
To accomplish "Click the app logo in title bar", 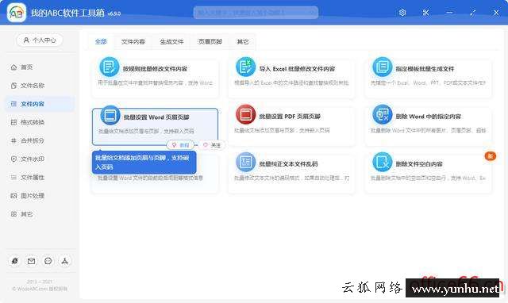I will [x=17, y=13].
